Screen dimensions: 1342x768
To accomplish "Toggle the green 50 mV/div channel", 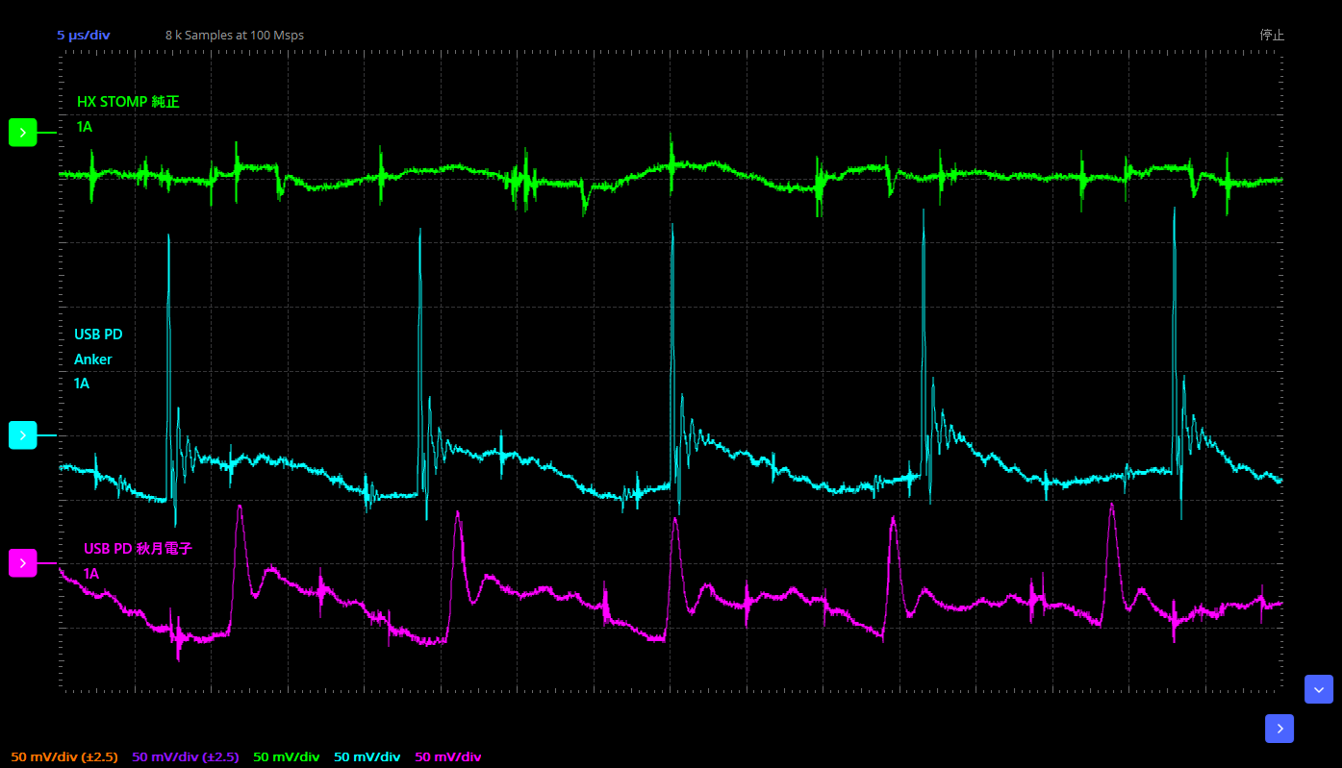I will point(286,757).
